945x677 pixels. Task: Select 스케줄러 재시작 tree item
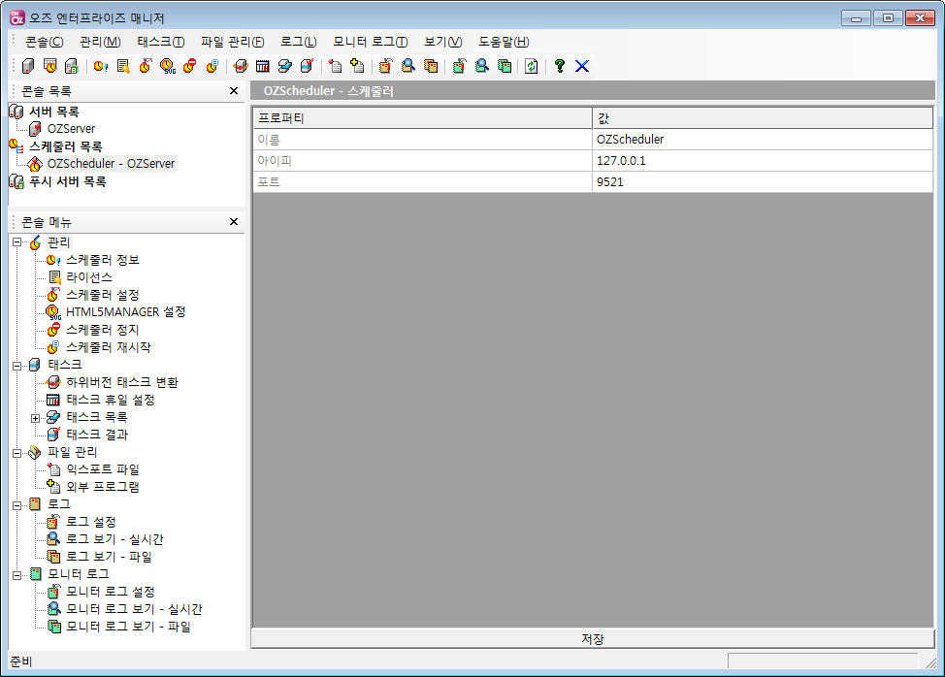(x=109, y=347)
